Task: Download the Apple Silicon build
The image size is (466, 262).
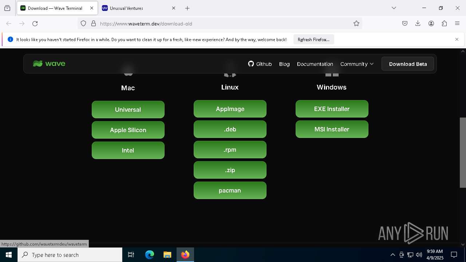Action: click(128, 130)
